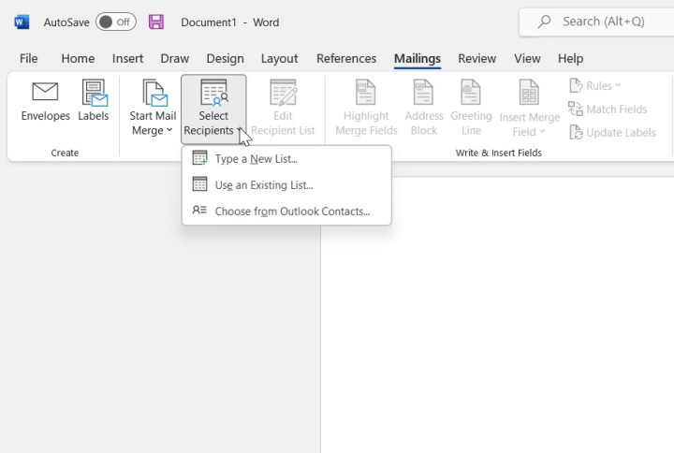Choose Type a New List option

256,159
